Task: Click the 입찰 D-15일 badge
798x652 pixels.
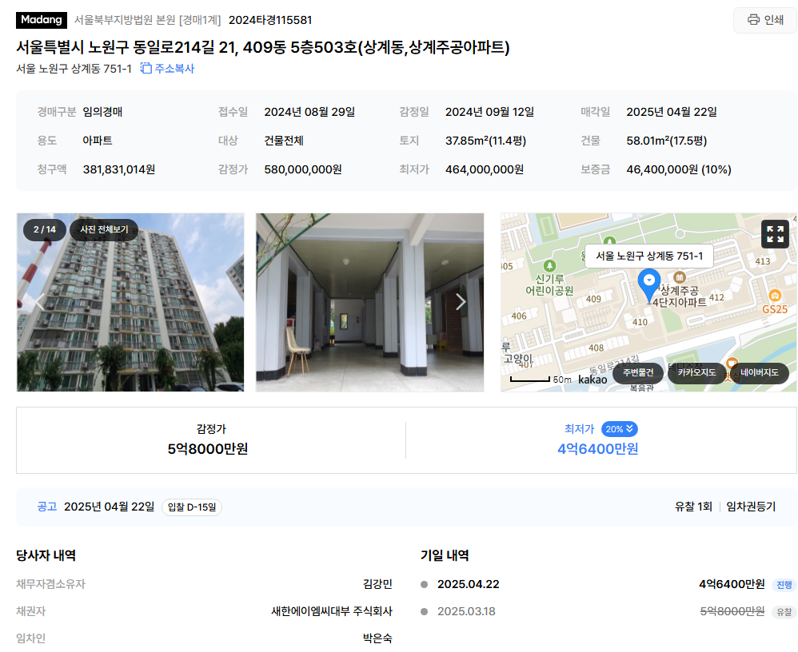Action: click(x=192, y=507)
